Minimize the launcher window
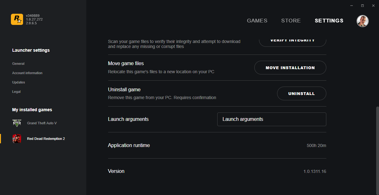This screenshot has height=195, width=379. coord(352,6)
